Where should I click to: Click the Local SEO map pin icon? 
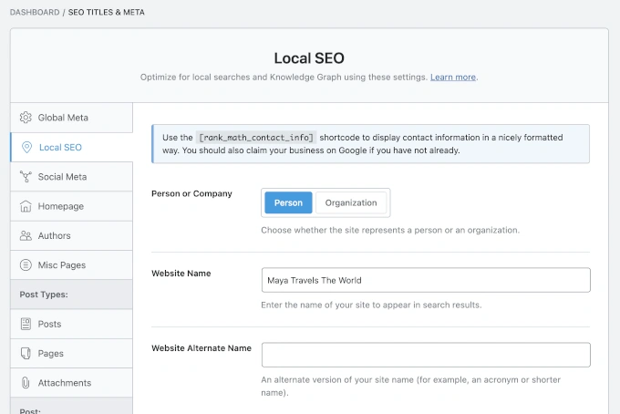26,147
